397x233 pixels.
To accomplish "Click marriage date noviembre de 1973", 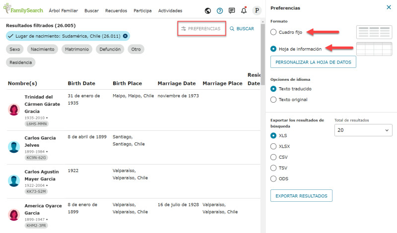I will [x=178, y=96].
